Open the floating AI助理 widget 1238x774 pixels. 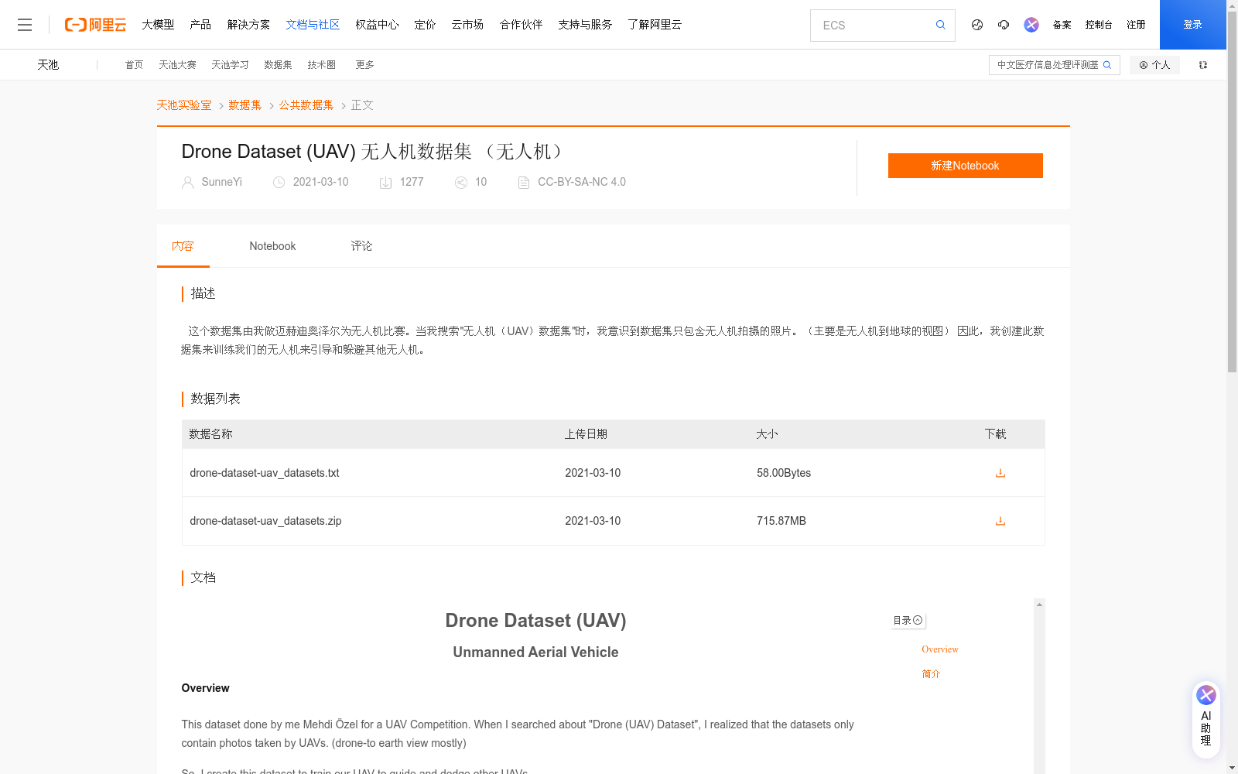[1206, 718]
